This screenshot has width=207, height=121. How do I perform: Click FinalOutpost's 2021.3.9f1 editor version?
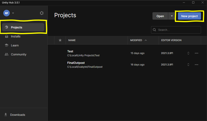click(167, 65)
